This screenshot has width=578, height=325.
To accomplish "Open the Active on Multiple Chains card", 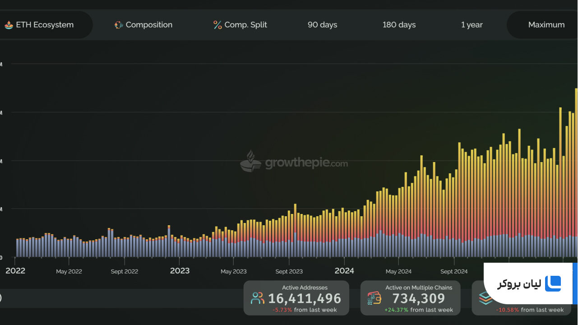I will [411, 298].
